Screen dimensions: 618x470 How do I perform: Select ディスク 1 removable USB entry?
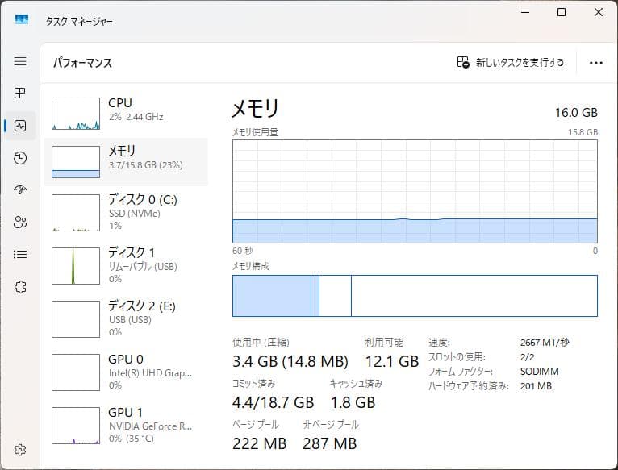(126, 266)
